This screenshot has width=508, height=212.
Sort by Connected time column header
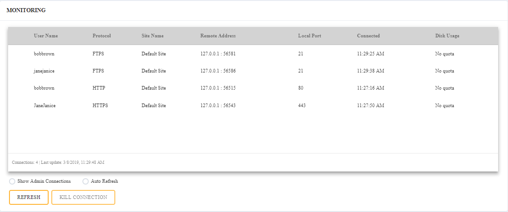point(368,36)
